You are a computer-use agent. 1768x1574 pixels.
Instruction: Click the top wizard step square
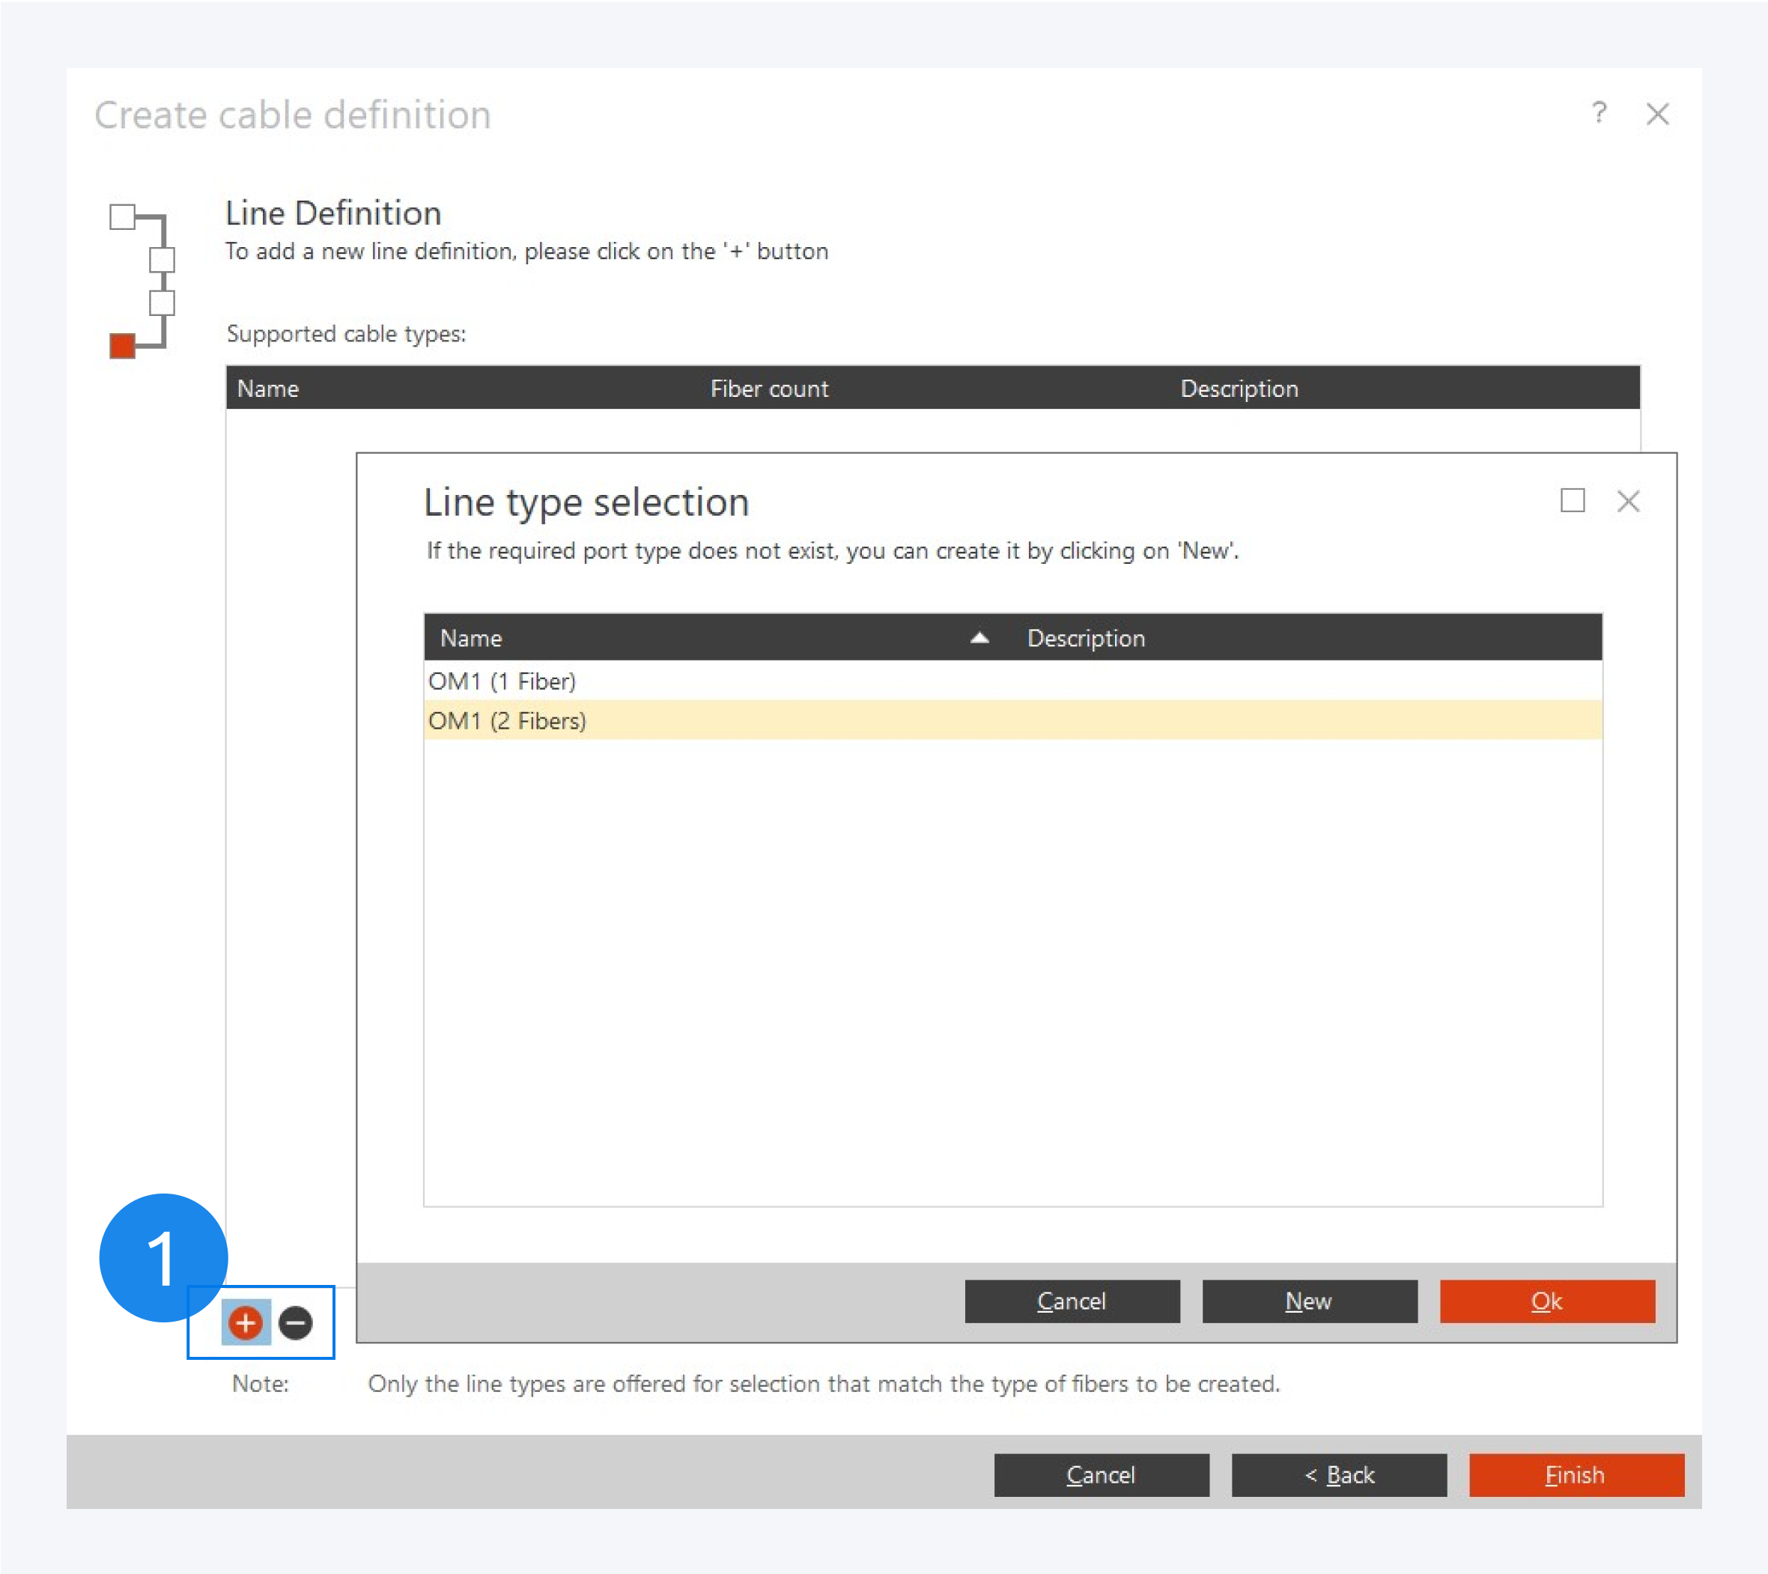(x=123, y=216)
